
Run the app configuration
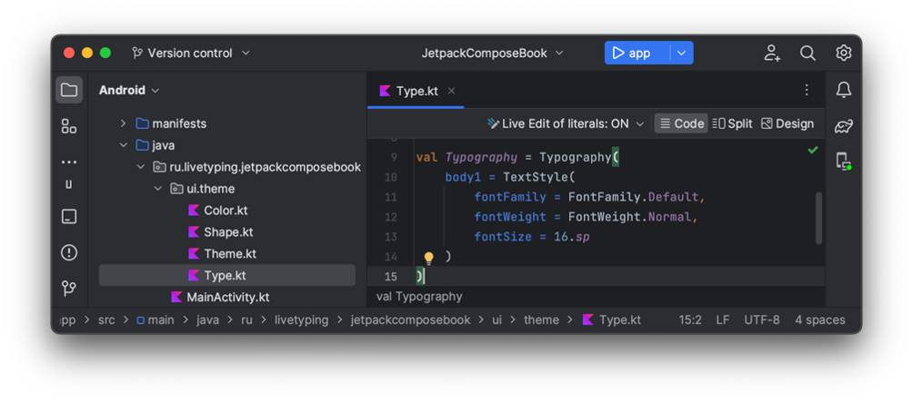632,54
